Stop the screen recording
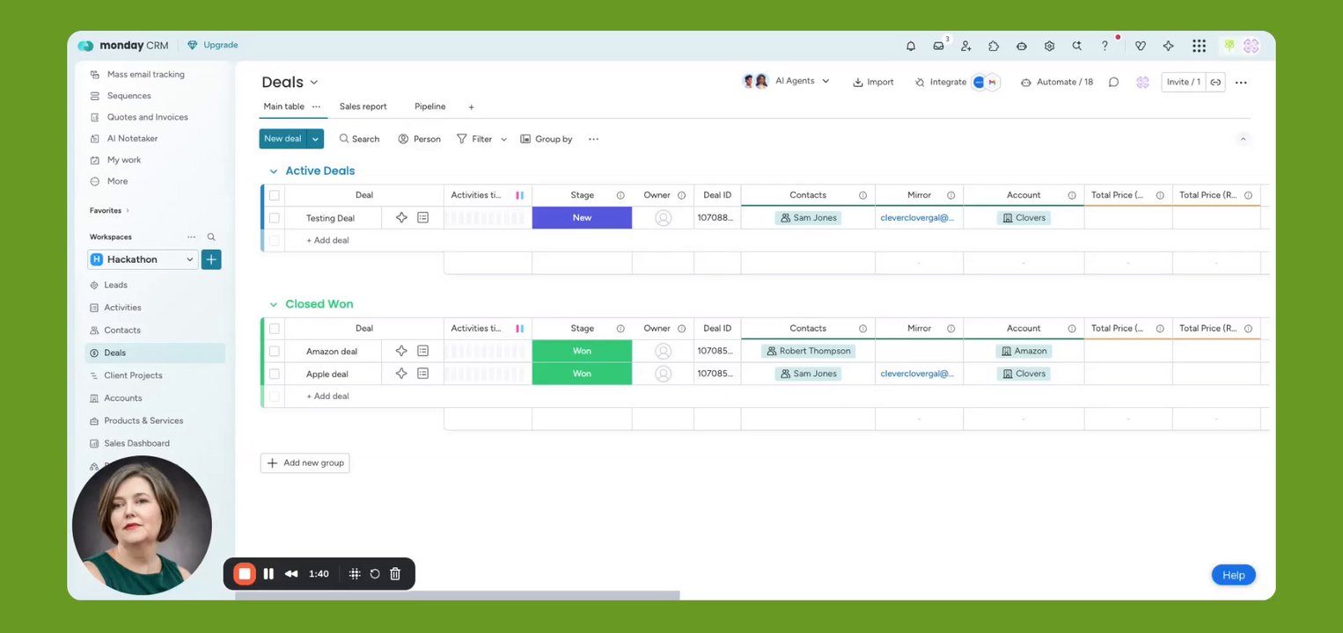The image size is (1343, 633). (245, 574)
